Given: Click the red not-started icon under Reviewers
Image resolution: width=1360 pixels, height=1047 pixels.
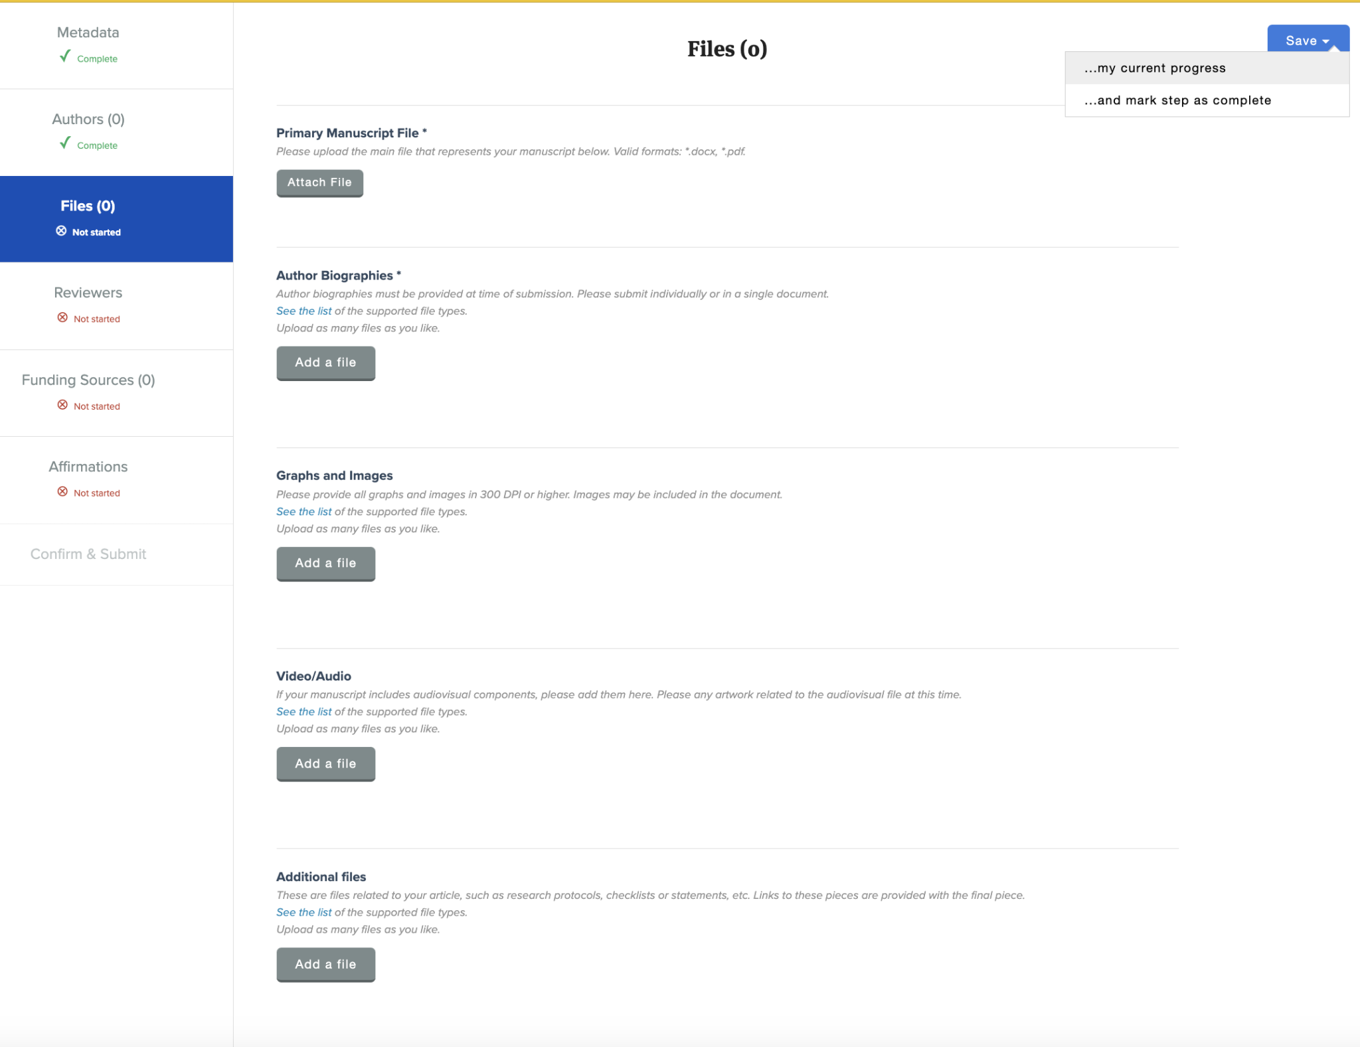Looking at the screenshot, I should pos(62,317).
